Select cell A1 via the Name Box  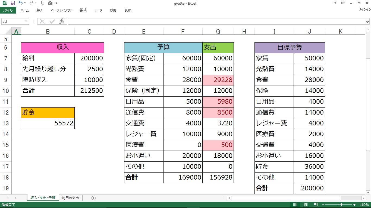click(12, 21)
